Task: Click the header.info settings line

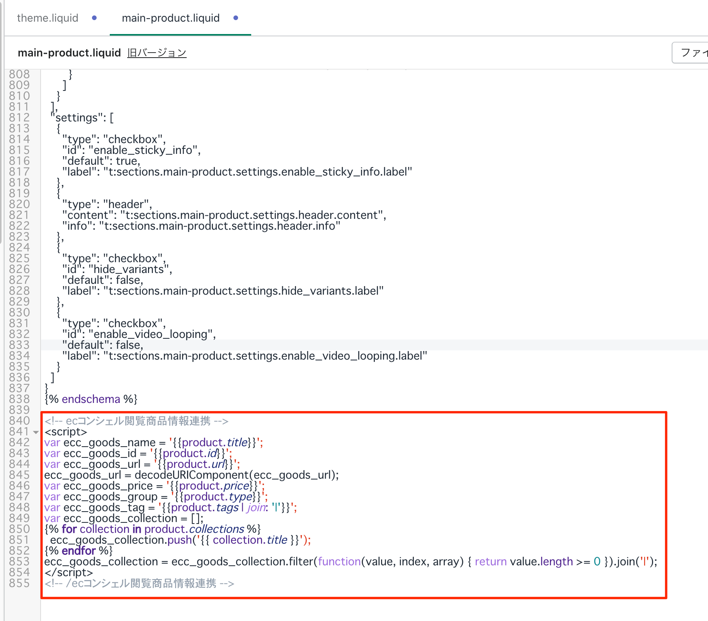Action: (x=201, y=225)
